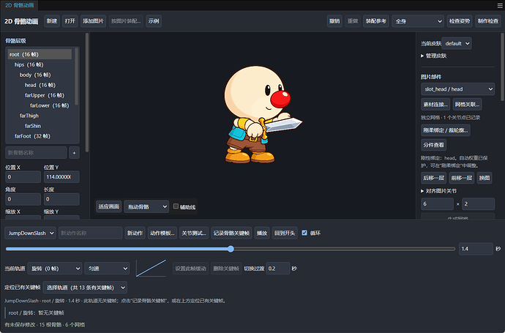Expand the 对齐图片关节 section
Screen dimensions: 505x333
pyautogui.click(x=438, y=191)
